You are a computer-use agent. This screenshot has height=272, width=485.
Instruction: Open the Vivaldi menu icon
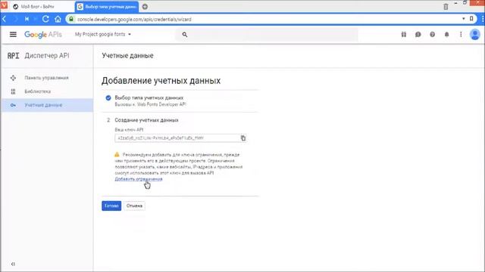pyautogui.click(x=4, y=5)
